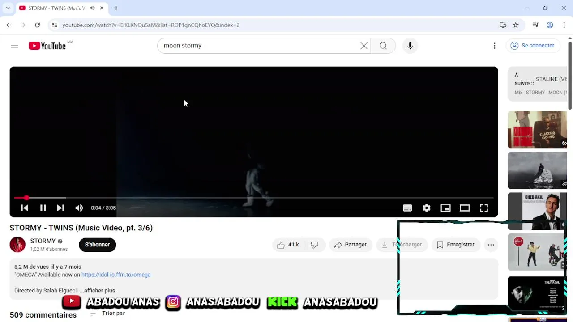
Task: Mute tab via speaker icon on tab
Action: pyautogui.click(x=92, y=8)
